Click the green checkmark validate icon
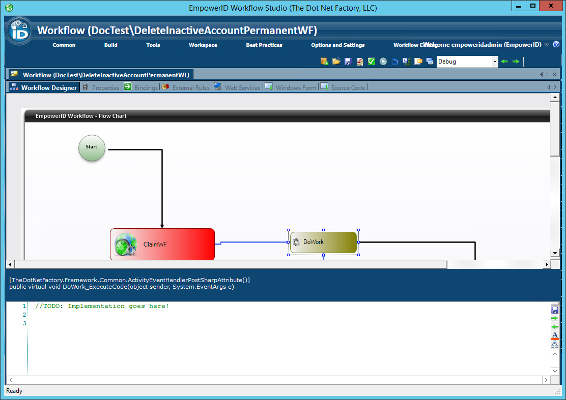This screenshot has height=400, width=566. tap(371, 61)
